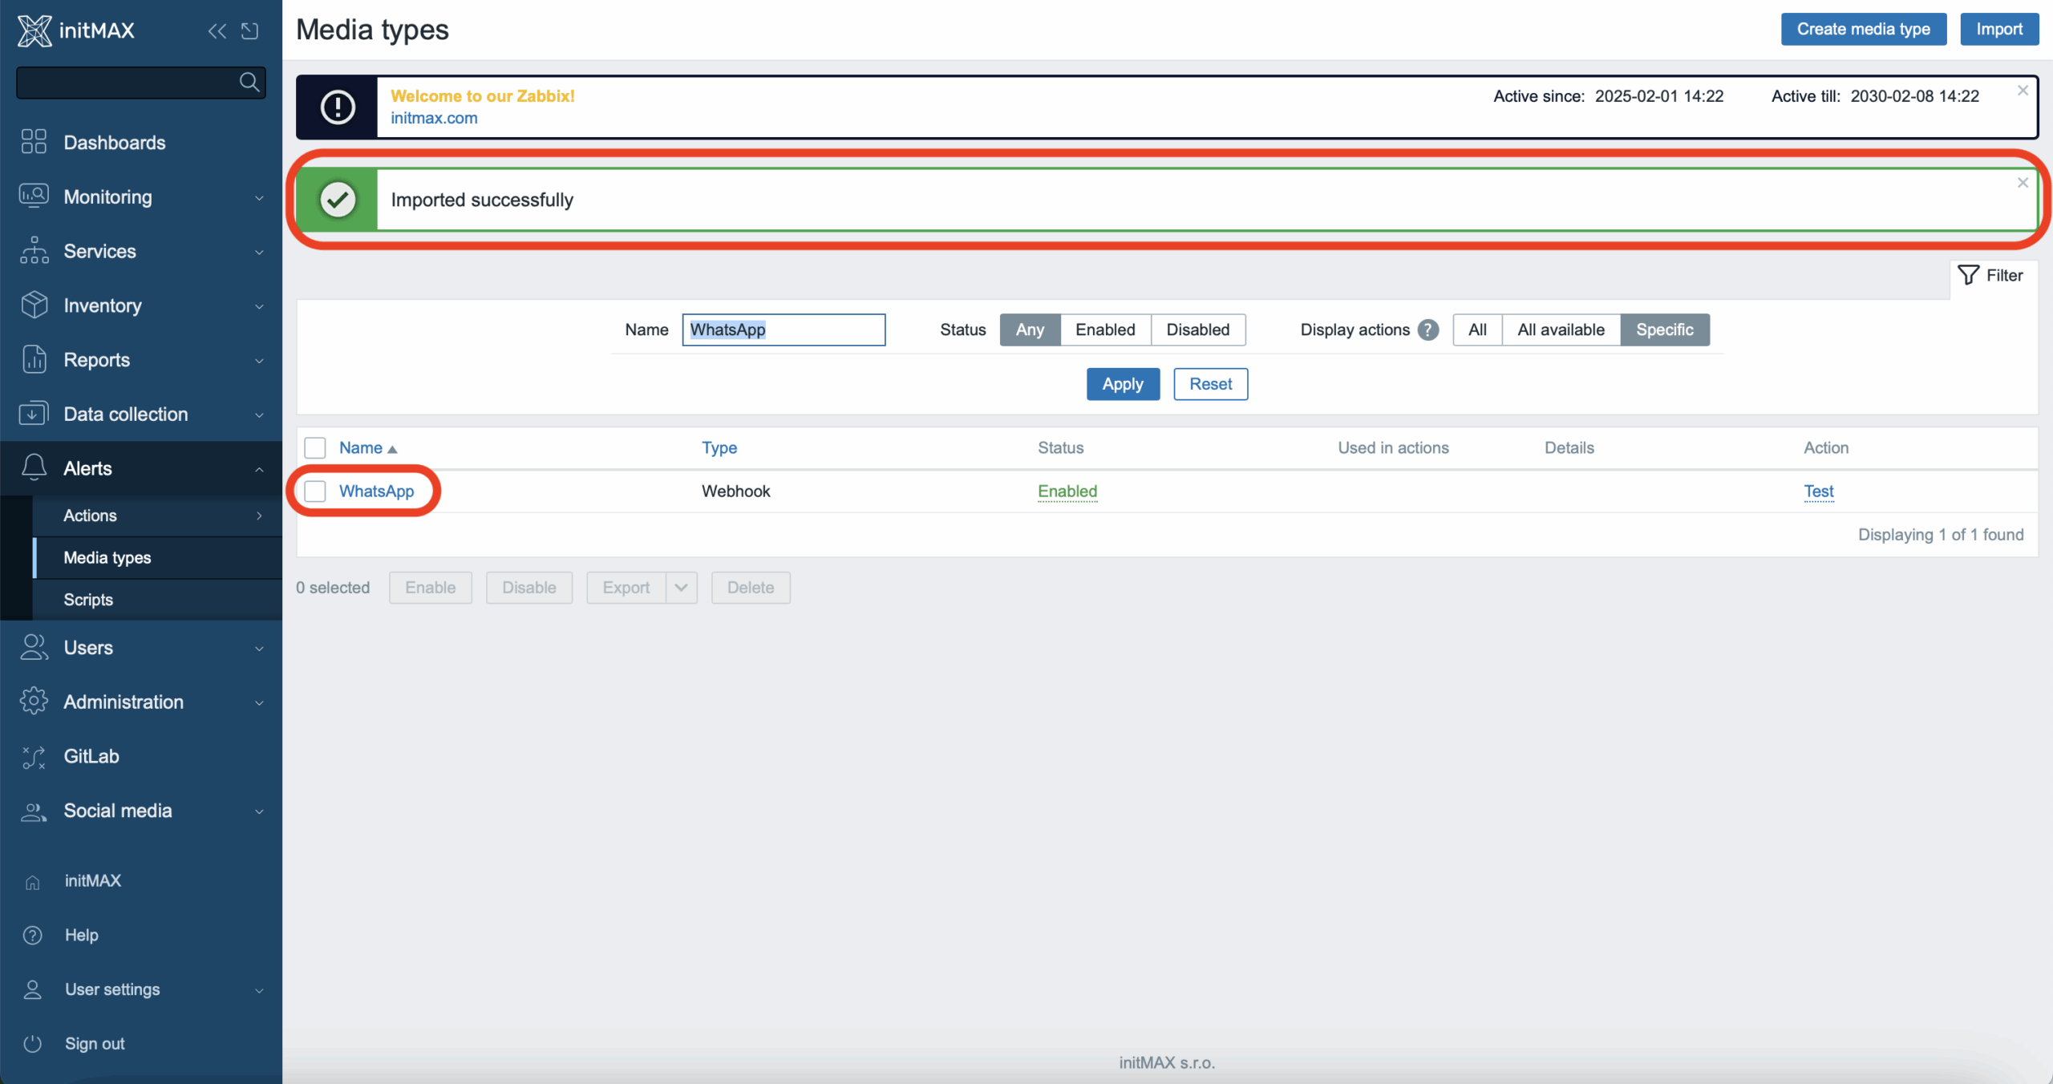2053x1084 pixels.
Task: Click the Reports icon in sidebar
Action: click(34, 360)
